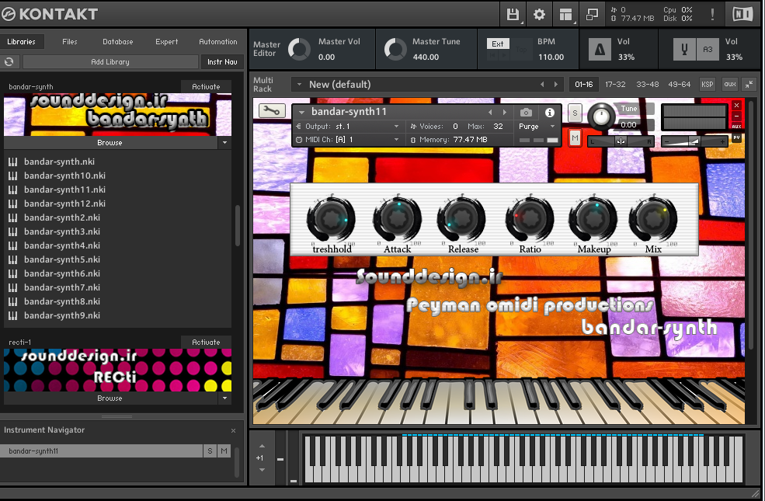765x501 pixels.
Task: Open the bandar-synth11 instrument name dropdown
Action: [x=301, y=112]
